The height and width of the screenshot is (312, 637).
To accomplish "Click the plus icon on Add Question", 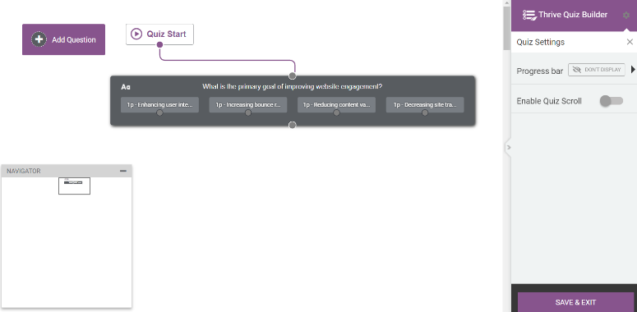I will click(39, 39).
